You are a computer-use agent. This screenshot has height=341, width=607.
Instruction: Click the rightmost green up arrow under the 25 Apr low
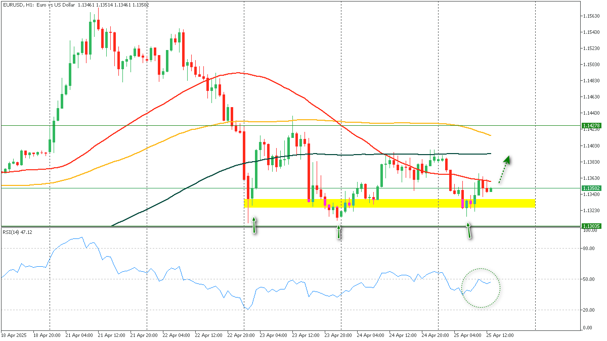[469, 230]
